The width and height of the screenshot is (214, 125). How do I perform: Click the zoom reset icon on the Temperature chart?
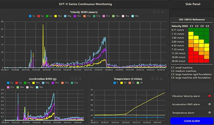pyautogui.click(x=157, y=79)
